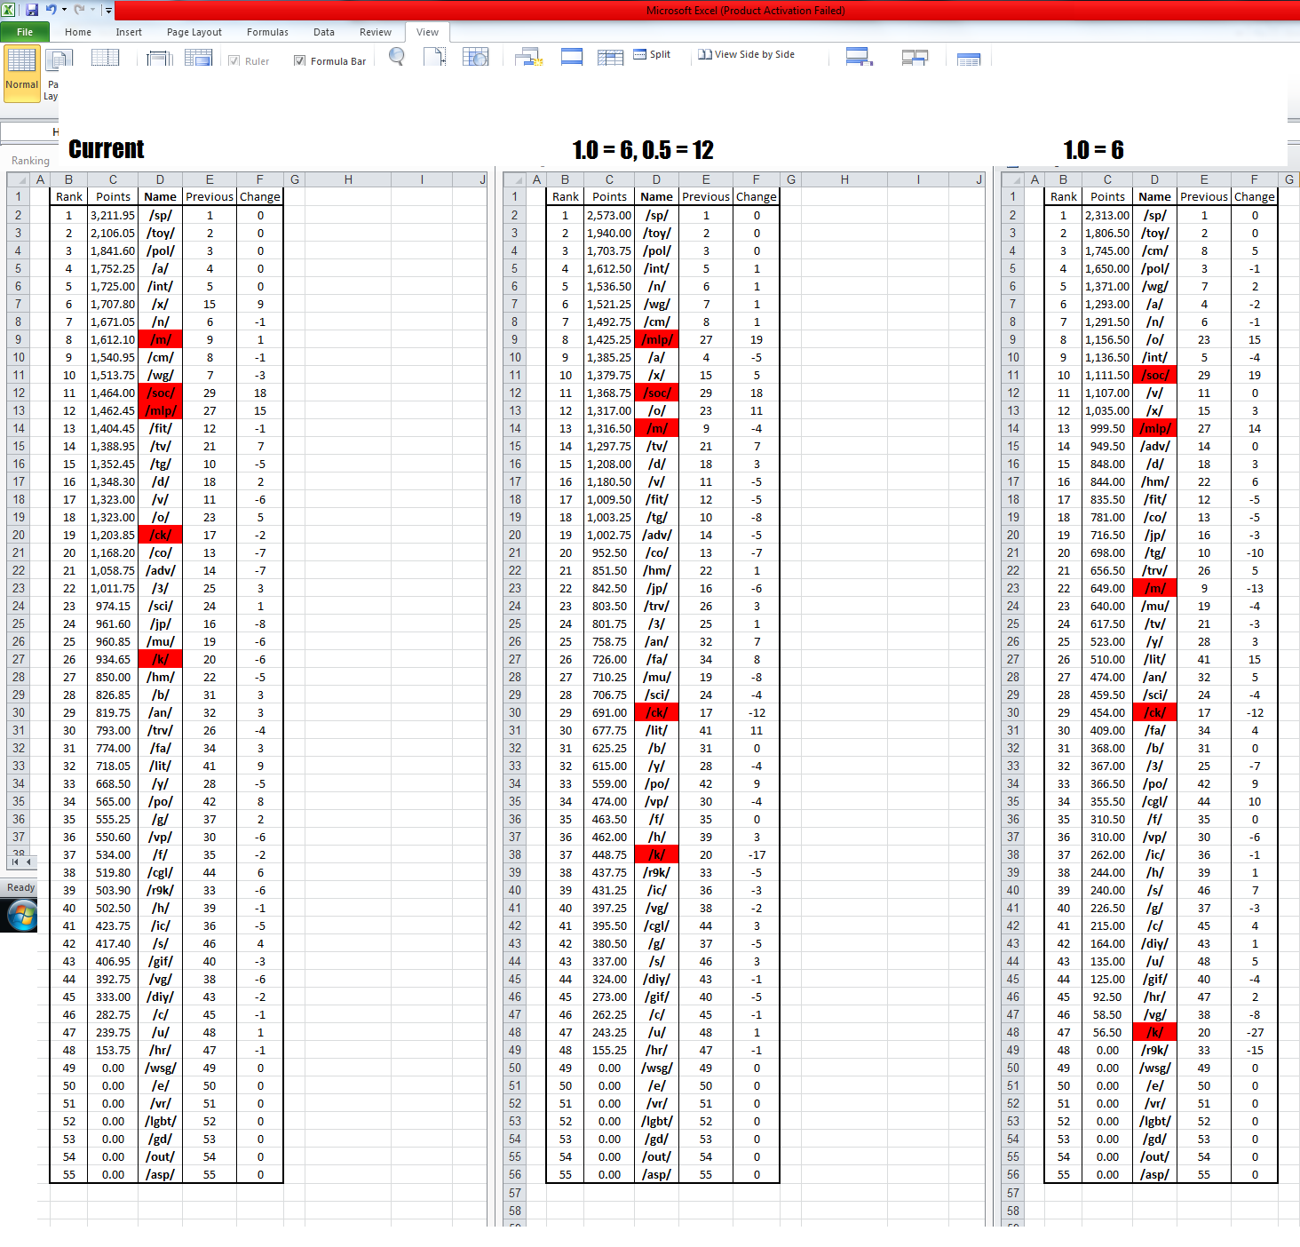Click the Arrange All windows icon

point(572,57)
